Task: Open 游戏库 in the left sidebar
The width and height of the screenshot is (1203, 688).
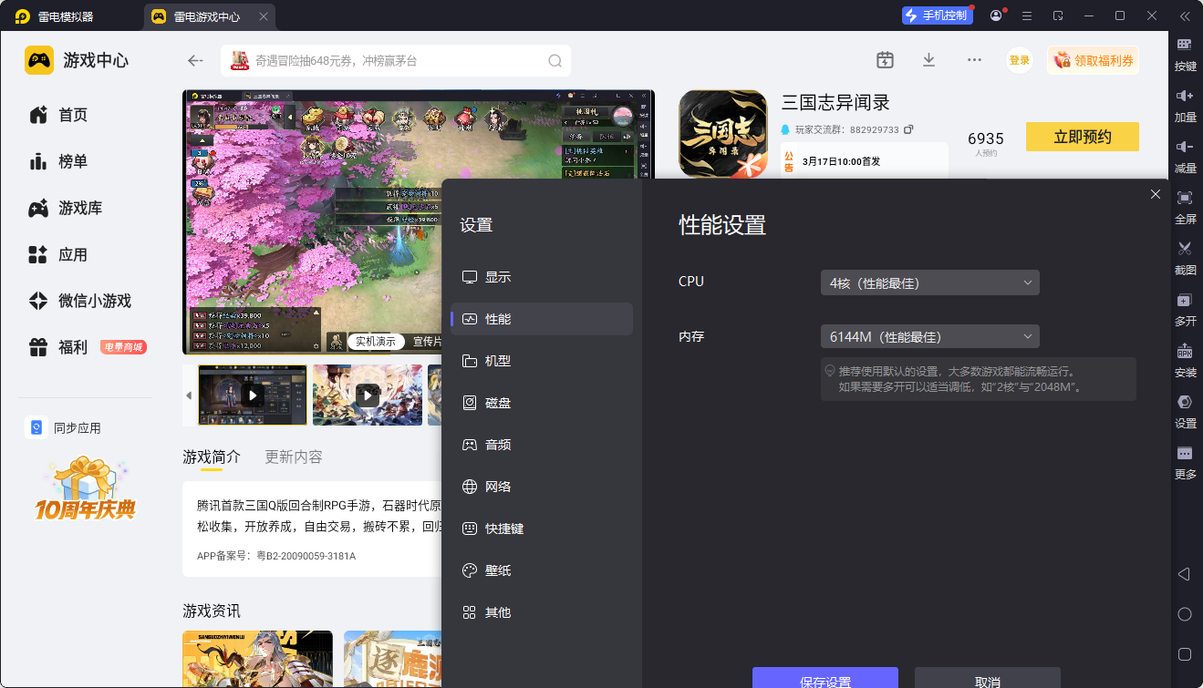Action: pyautogui.click(x=79, y=208)
